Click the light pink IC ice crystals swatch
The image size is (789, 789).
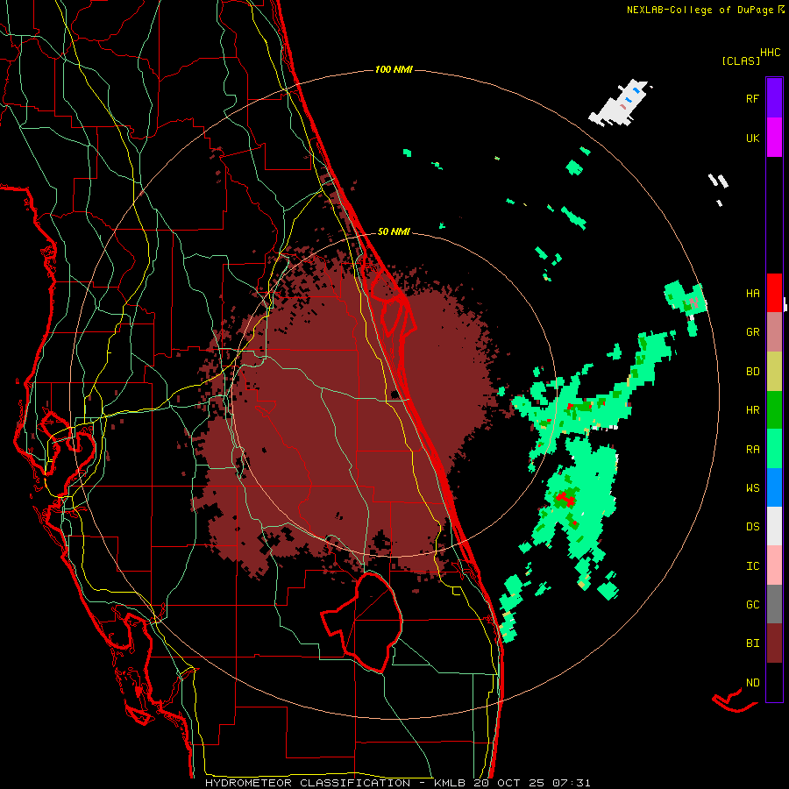click(x=774, y=565)
